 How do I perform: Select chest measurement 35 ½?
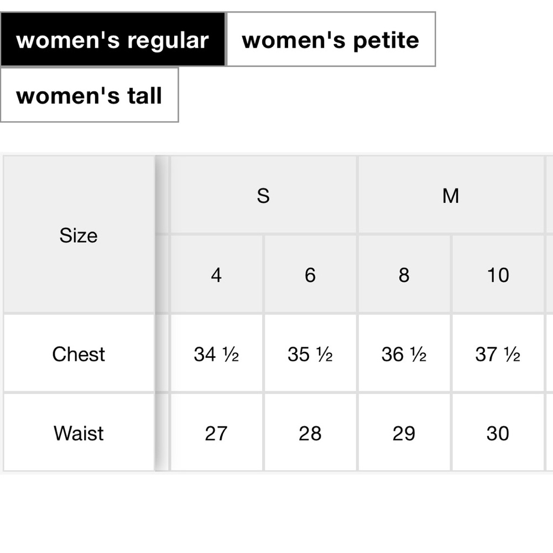click(310, 353)
